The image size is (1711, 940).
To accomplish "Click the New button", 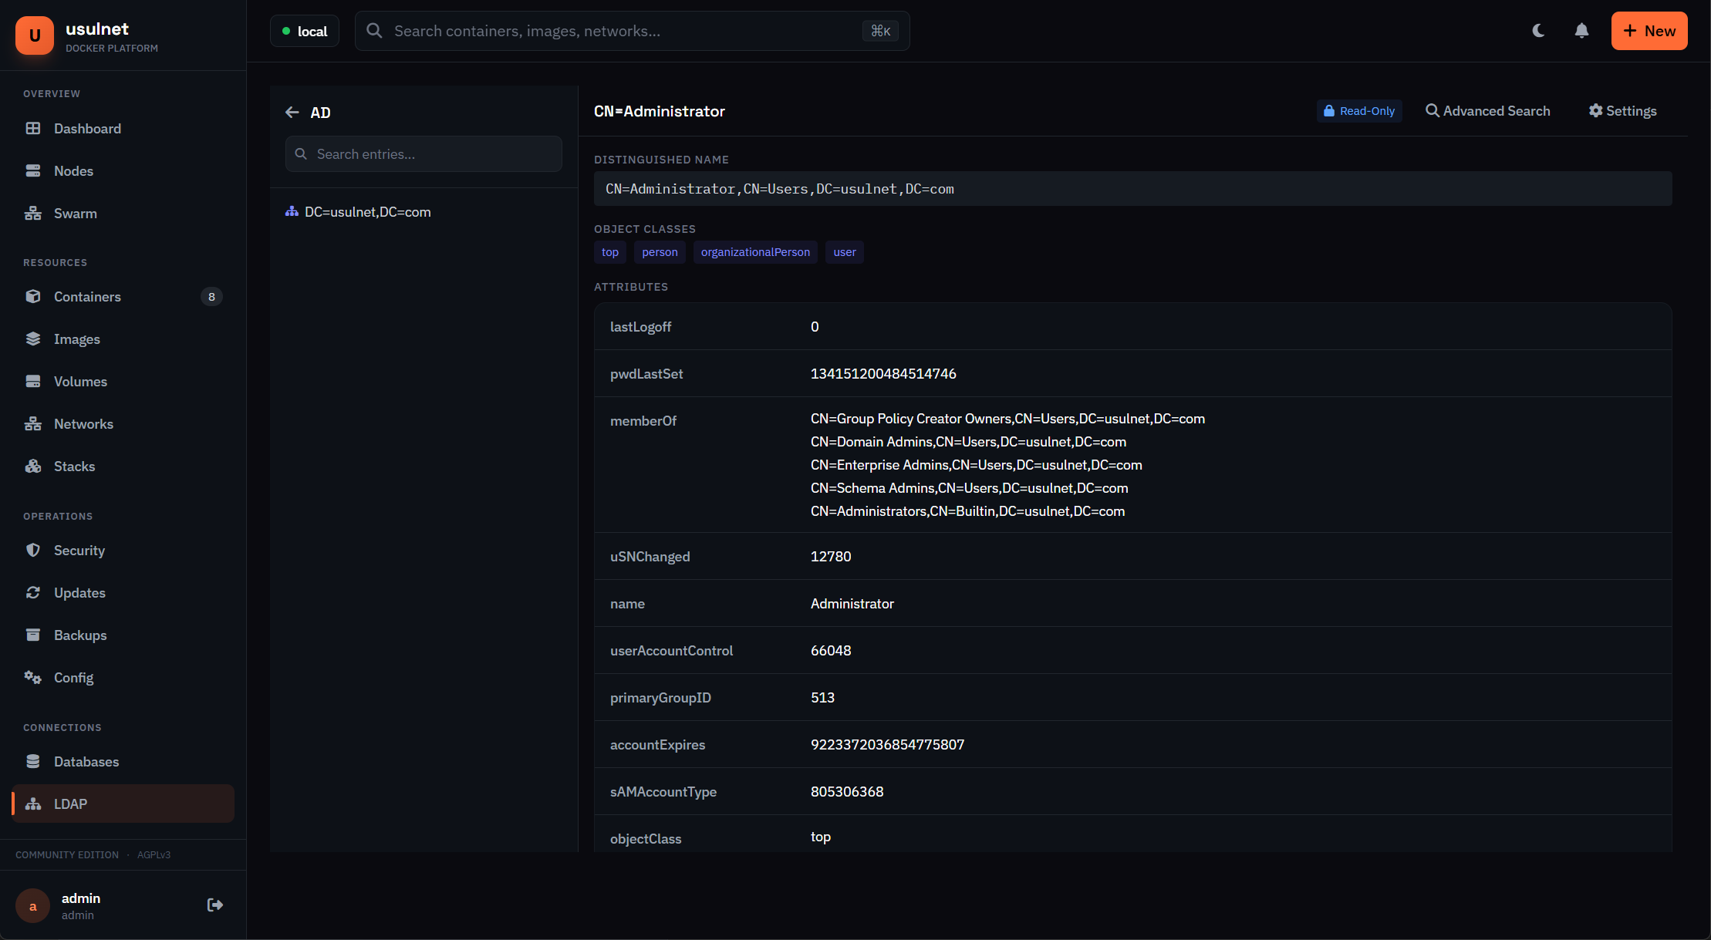I will click(x=1649, y=31).
